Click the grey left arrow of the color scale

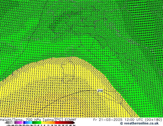(x=6, y=123)
